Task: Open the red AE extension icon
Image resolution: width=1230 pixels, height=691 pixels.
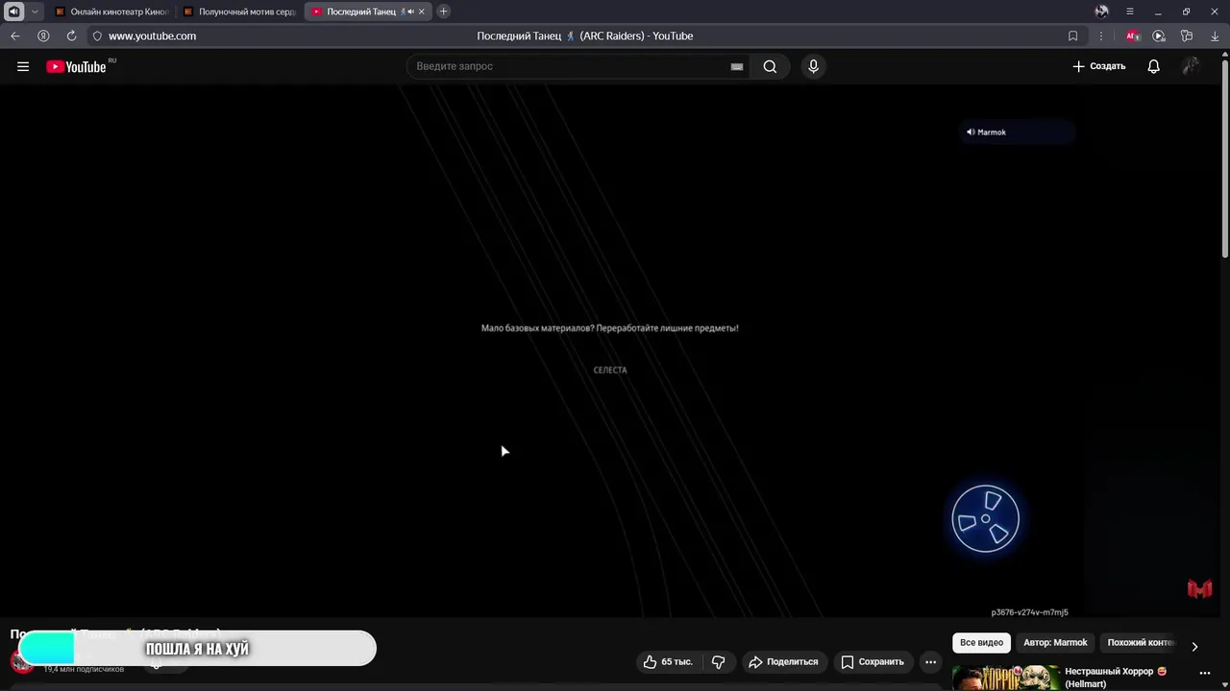Action: (1132, 36)
